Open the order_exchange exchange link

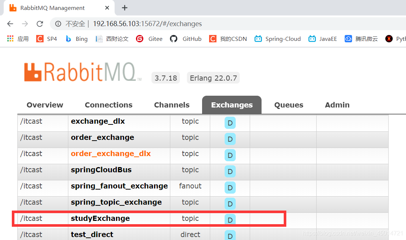tap(103, 138)
